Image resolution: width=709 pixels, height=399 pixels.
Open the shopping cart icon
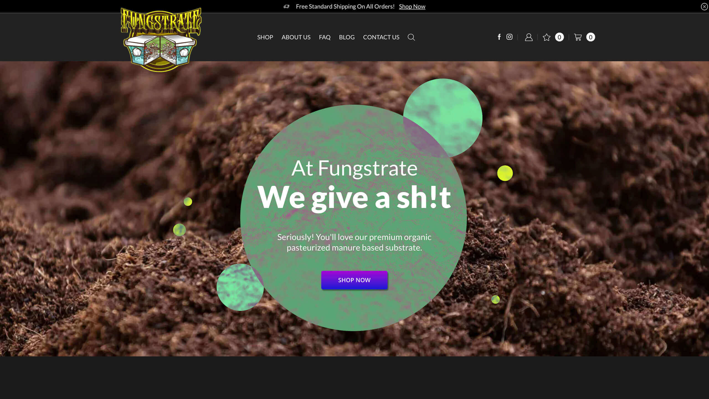pos(578,37)
